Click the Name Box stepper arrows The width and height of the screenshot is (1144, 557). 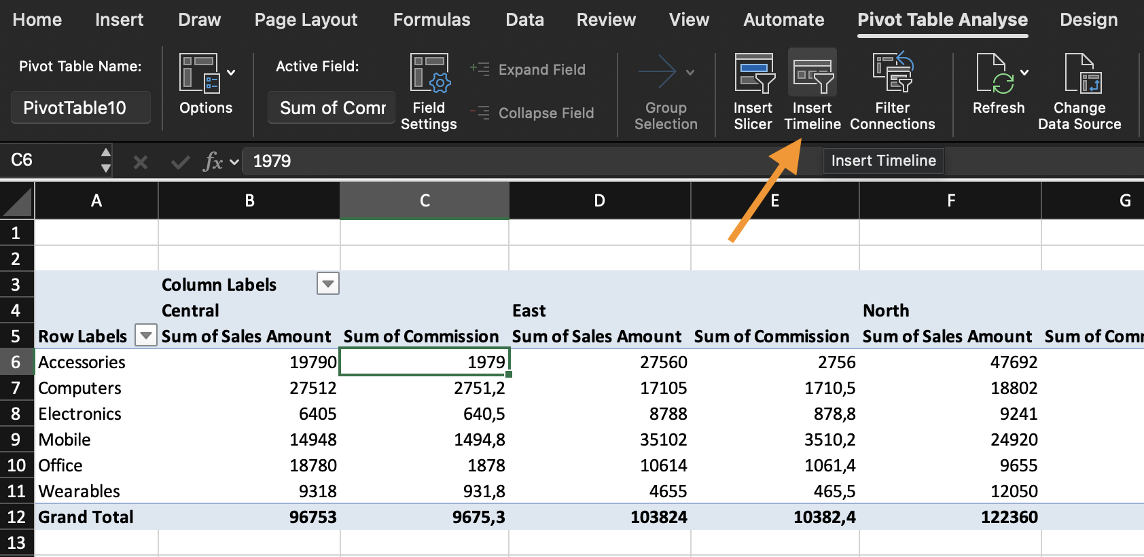(x=105, y=160)
